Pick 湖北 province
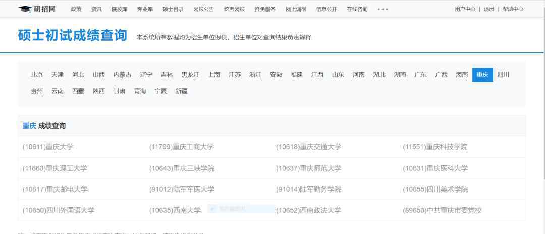The image size is (545, 234). pyautogui.click(x=379, y=75)
